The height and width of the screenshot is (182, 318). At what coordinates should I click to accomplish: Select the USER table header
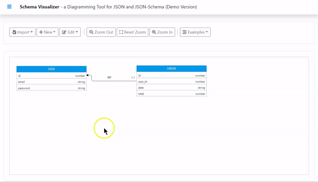pyautogui.click(x=52, y=69)
